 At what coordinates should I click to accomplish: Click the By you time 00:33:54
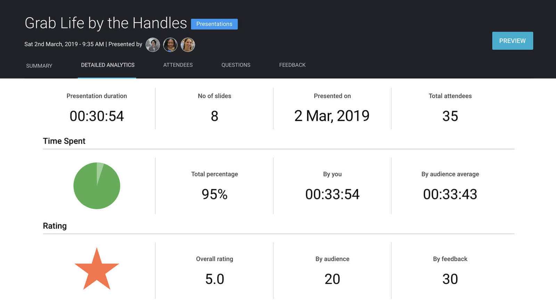(332, 194)
